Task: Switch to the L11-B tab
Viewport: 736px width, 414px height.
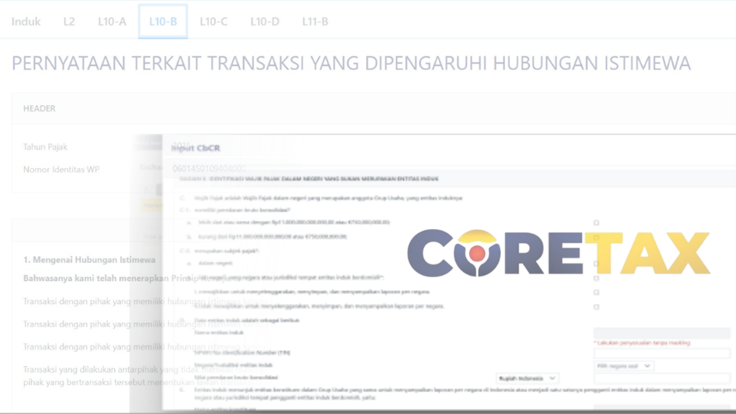Action: pyautogui.click(x=315, y=21)
